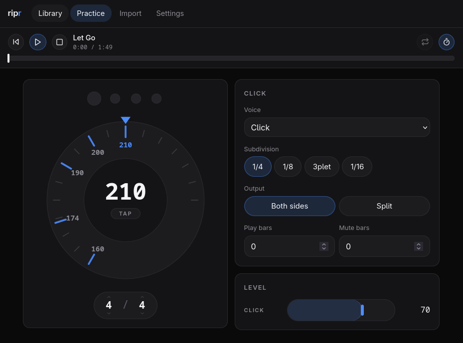Select the 3plet subdivision
Screen dimensions: 463x343
point(322,166)
